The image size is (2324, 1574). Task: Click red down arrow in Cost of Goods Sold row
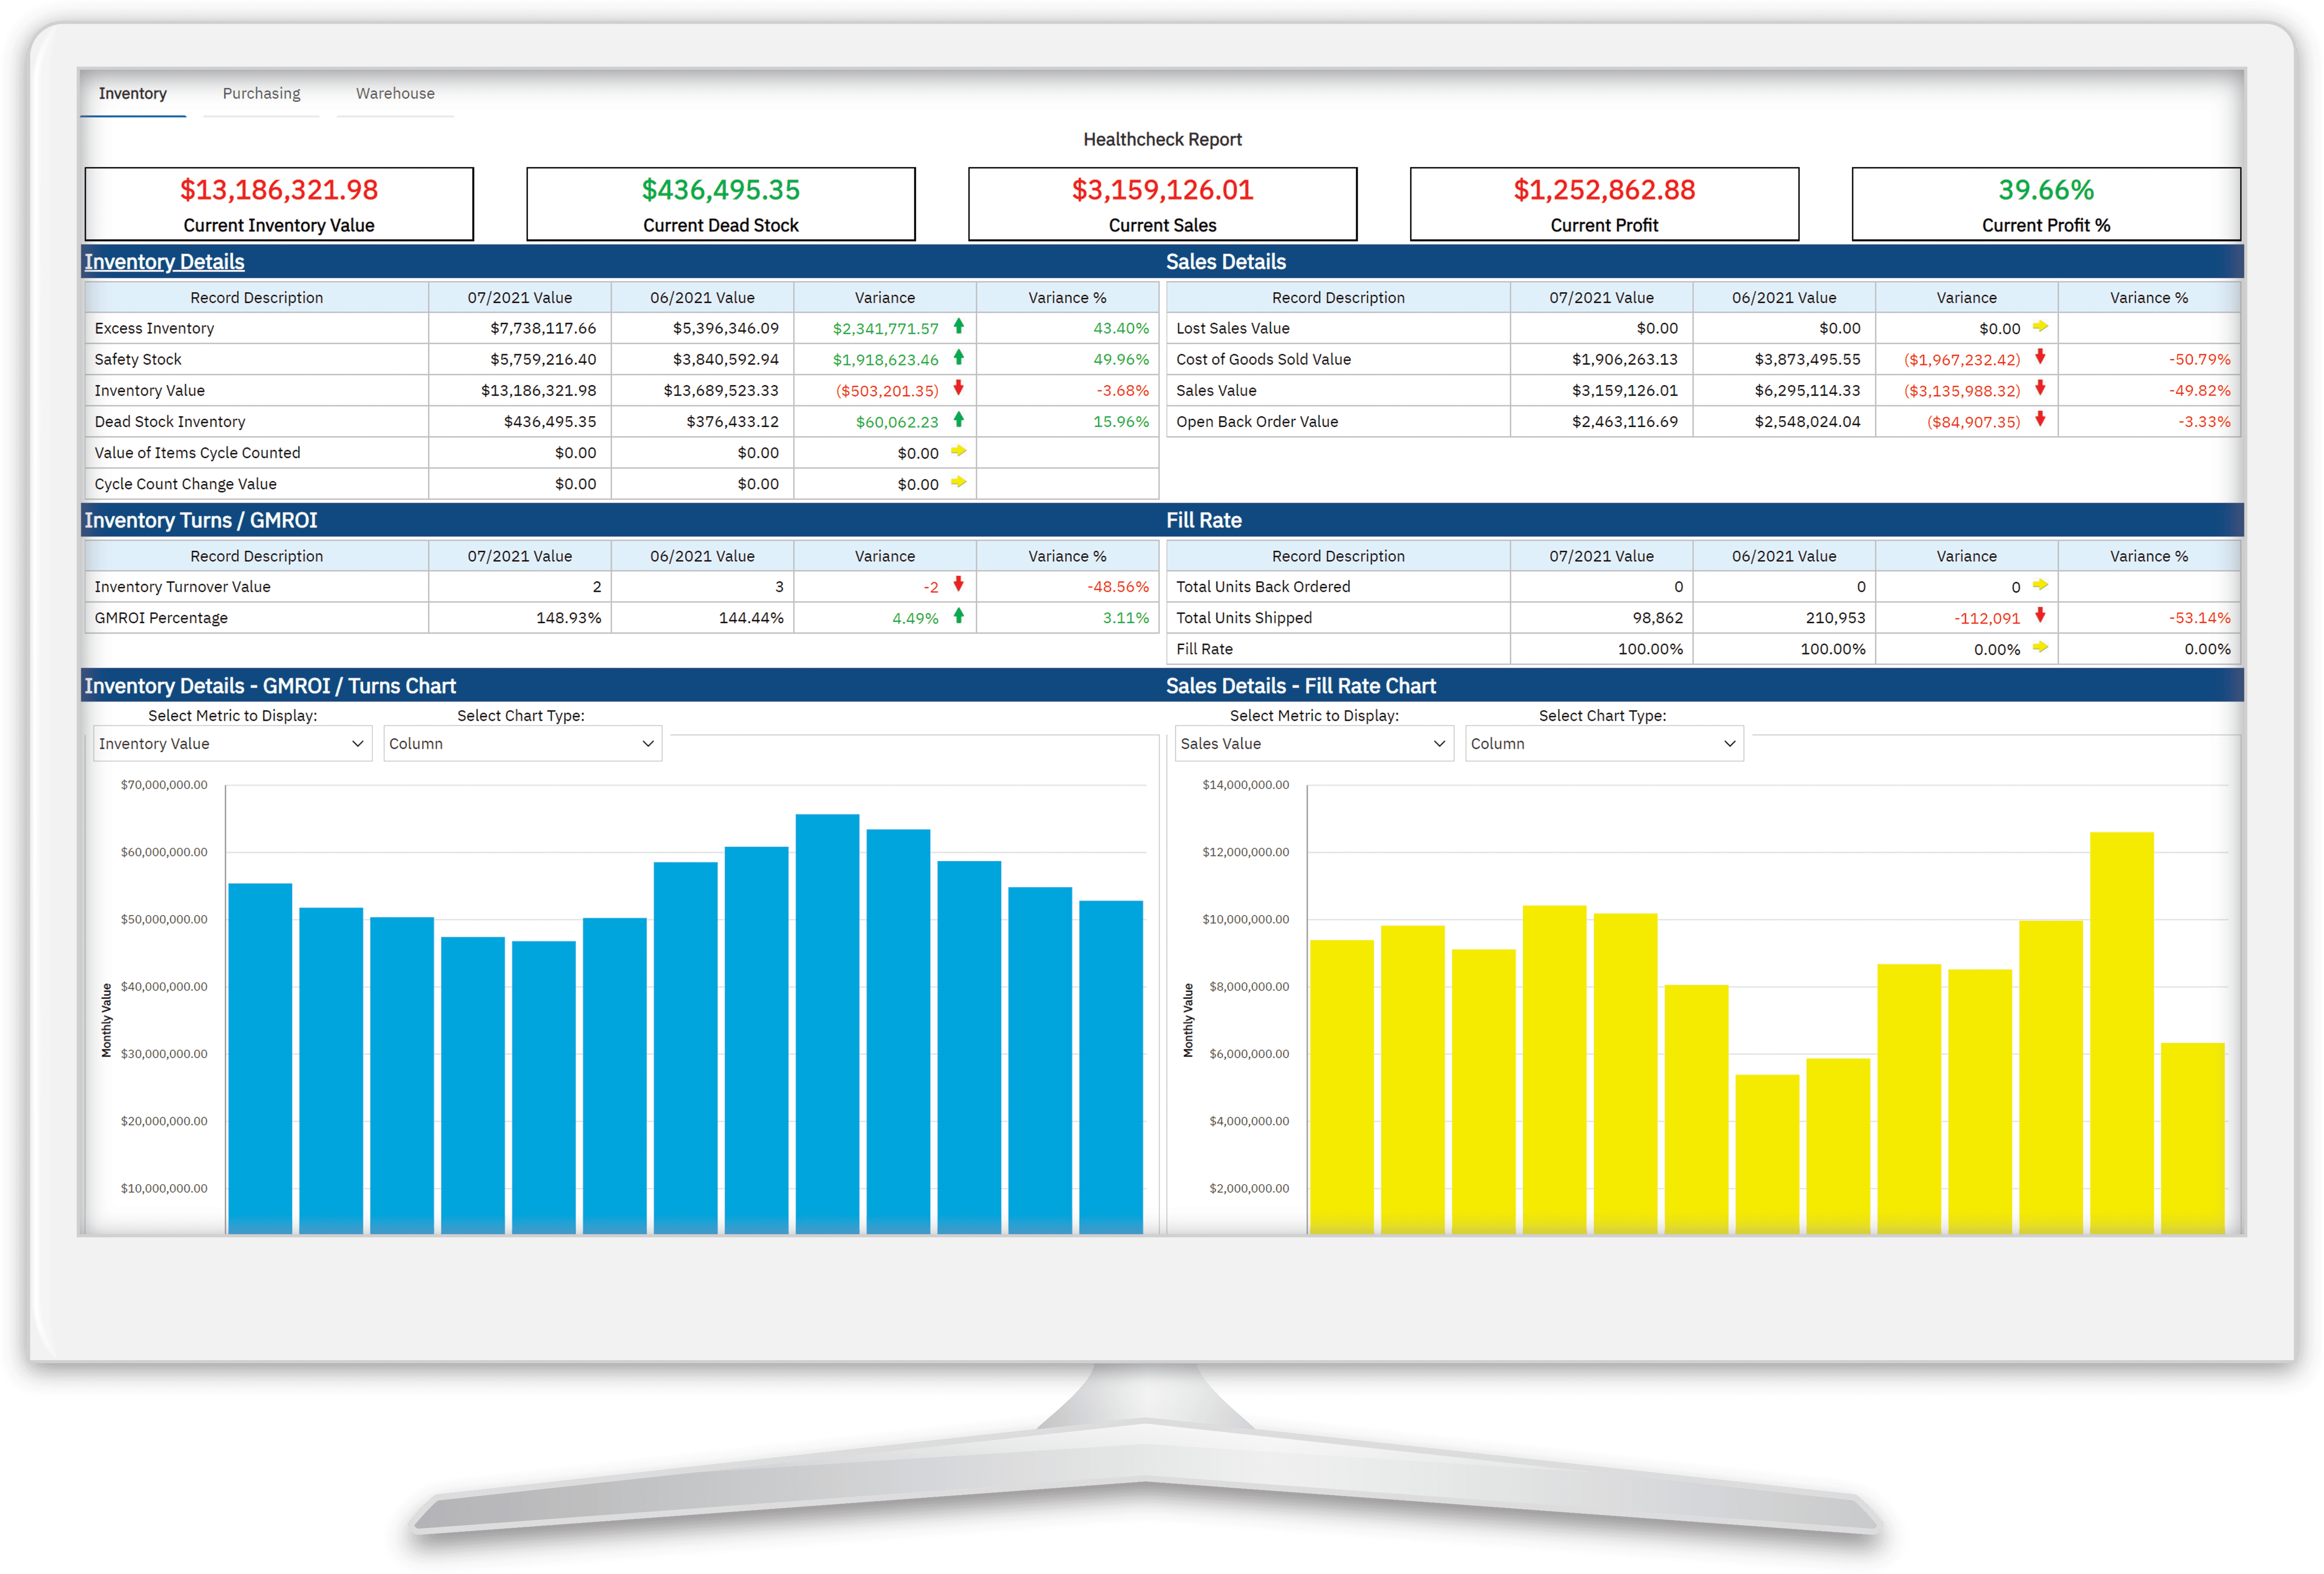click(x=2040, y=357)
